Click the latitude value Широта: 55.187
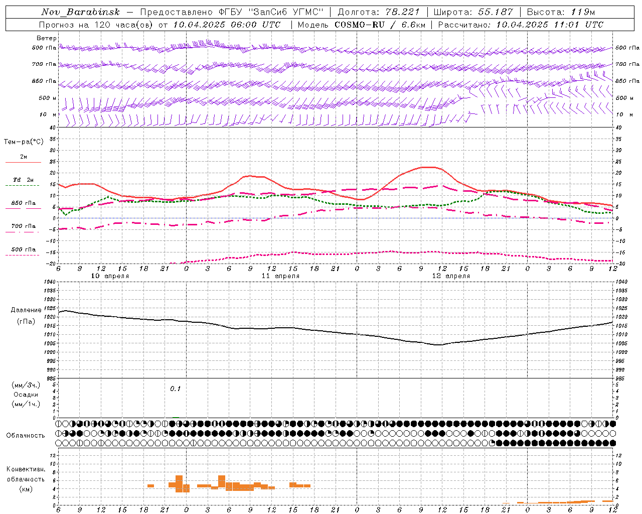The height and width of the screenshot is (514, 642). (473, 12)
